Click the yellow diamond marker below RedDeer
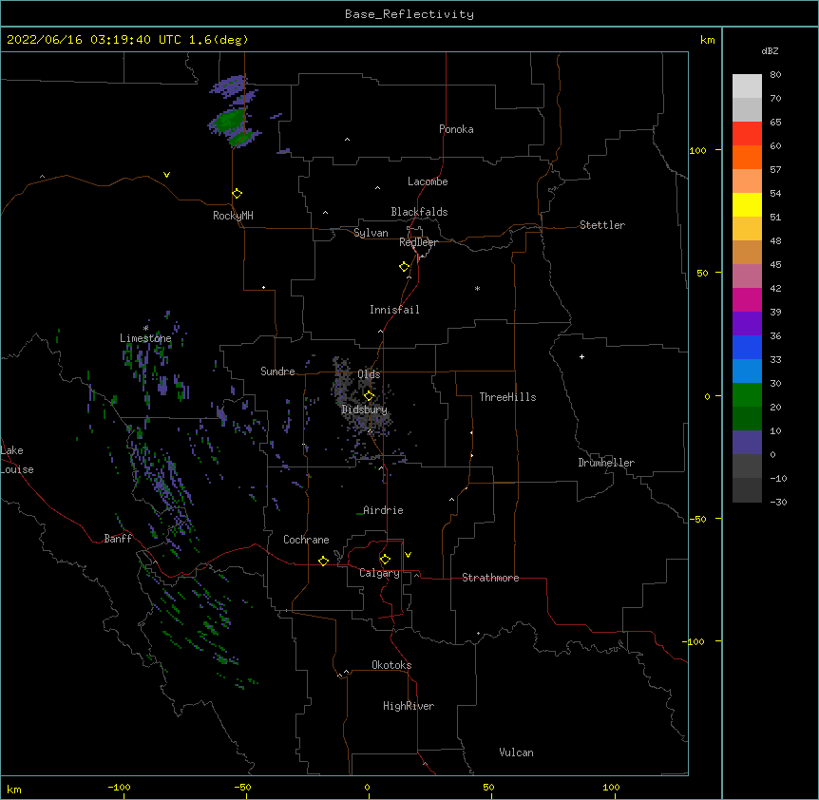Viewport: 819px width, 800px height. point(405,267)
